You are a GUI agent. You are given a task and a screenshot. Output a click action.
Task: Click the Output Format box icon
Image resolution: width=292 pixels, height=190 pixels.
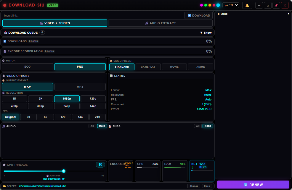pos(3,80)
